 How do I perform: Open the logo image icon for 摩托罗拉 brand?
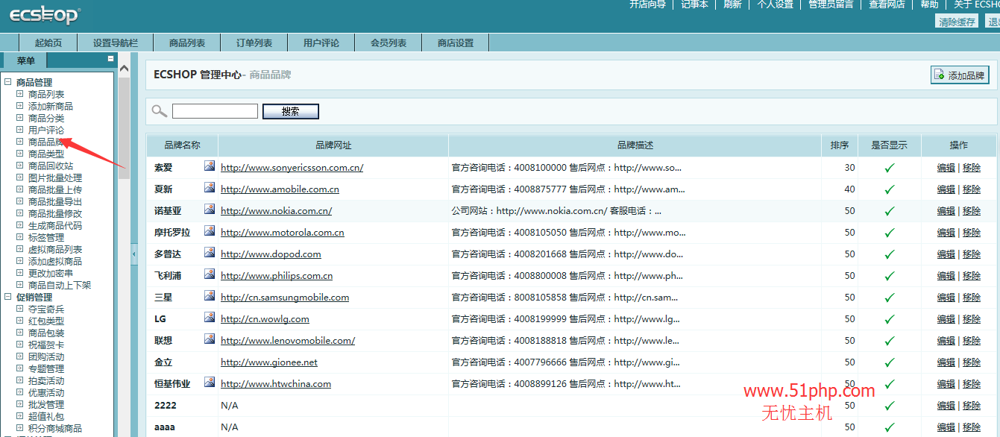pyautogui.click(x=210, y=231)
